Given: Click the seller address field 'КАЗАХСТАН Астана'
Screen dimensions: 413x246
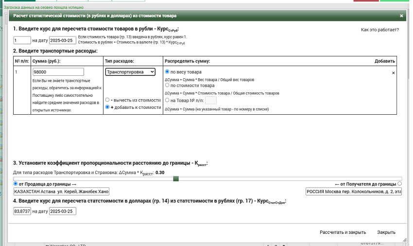Looking at the screenshot, I should pos(61,192).
